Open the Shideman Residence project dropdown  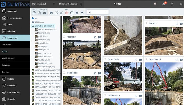[70, 4]
